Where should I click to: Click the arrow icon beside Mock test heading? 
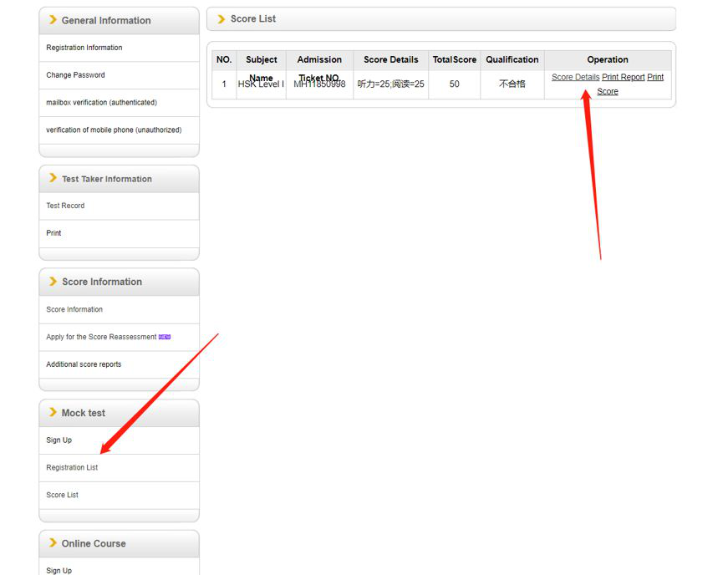(x=53, y=412)
